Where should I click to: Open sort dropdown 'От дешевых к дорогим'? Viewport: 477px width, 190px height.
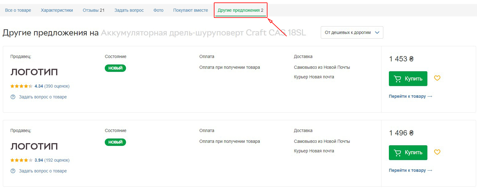coord(352,32)
